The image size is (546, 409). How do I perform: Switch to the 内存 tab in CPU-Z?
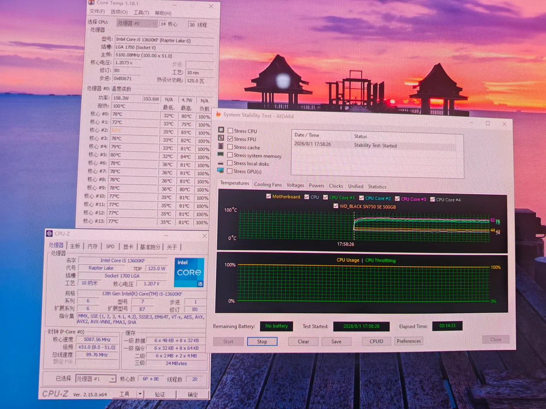point(93,246)
